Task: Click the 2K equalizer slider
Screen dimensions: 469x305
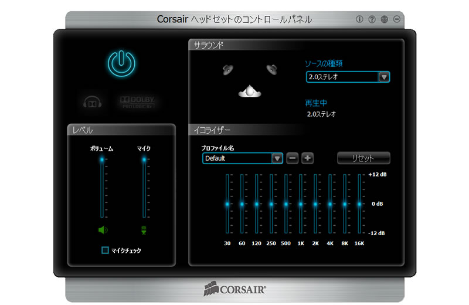Action: point(315,204)
